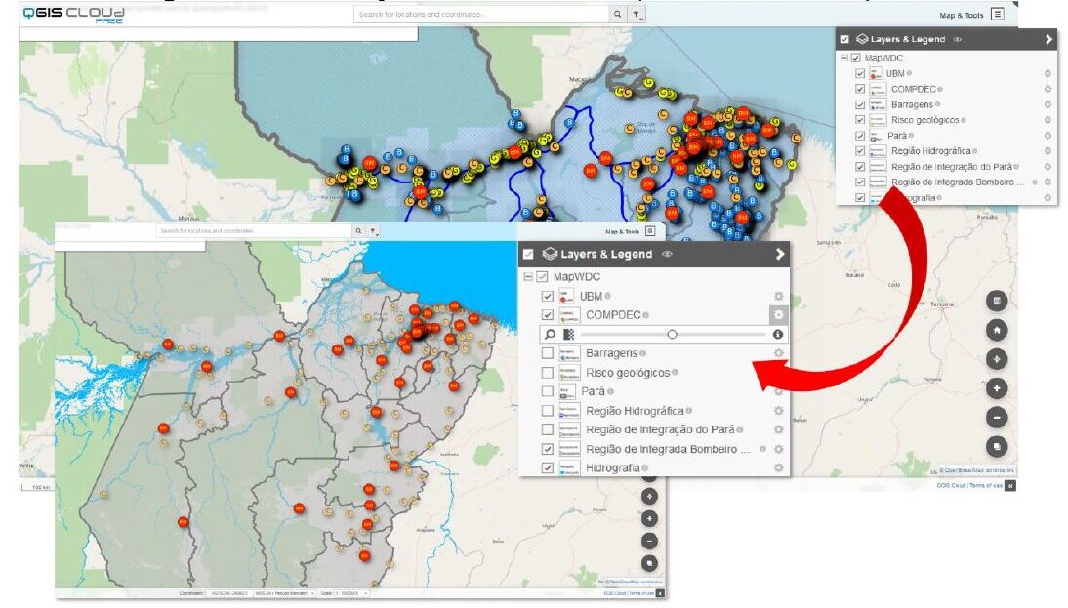Click the base layers button on upper map
Screen dimensions: 1068x608
[x=997, y=447]
